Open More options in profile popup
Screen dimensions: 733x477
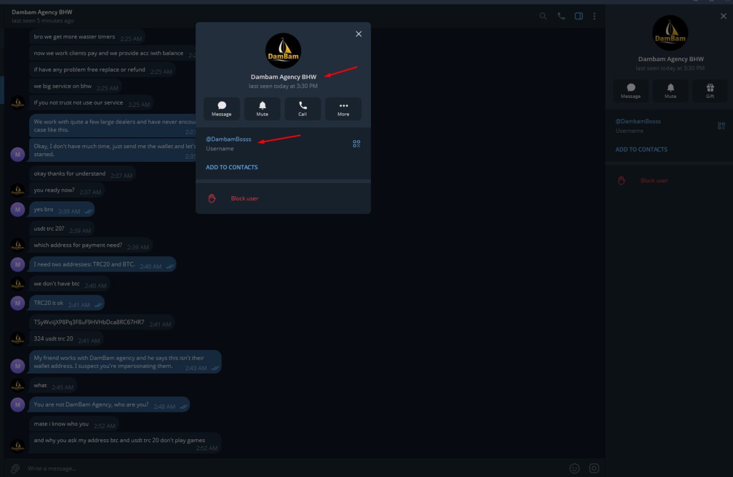point(343,109)
